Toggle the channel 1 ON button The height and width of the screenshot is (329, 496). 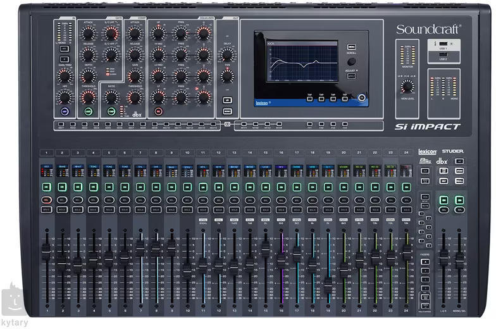click(47, 187)
